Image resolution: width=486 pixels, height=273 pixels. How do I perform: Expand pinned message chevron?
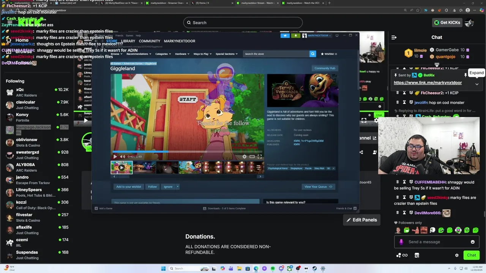[x=477, y=84]
